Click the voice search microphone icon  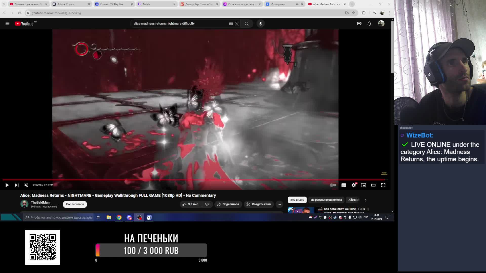[x=260, y=24]
